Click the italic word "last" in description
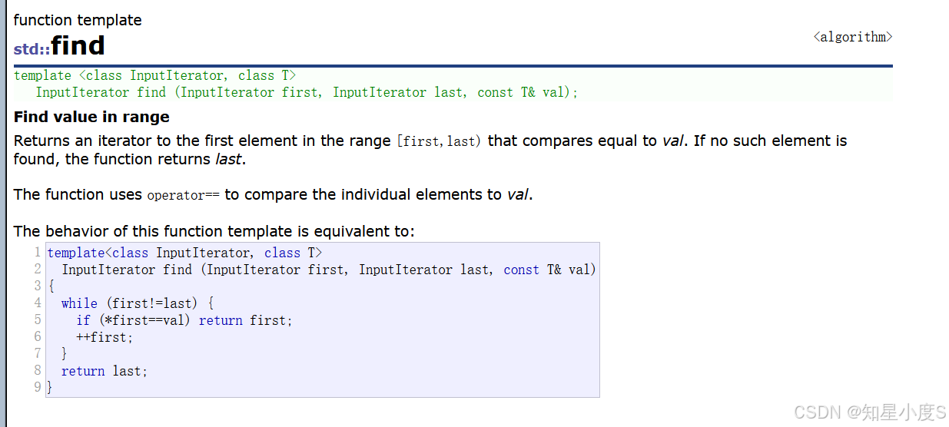 (x=228, y=160)
